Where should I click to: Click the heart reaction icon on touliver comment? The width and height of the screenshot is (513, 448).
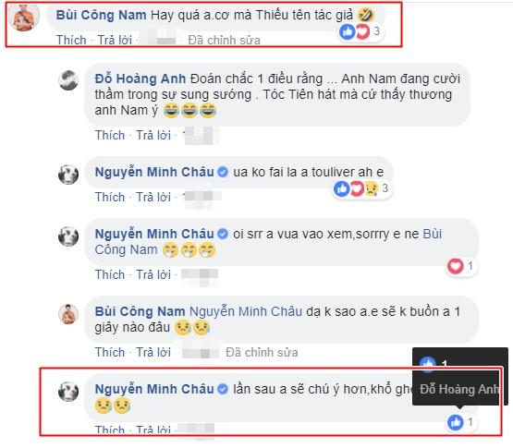click(356, 188)
